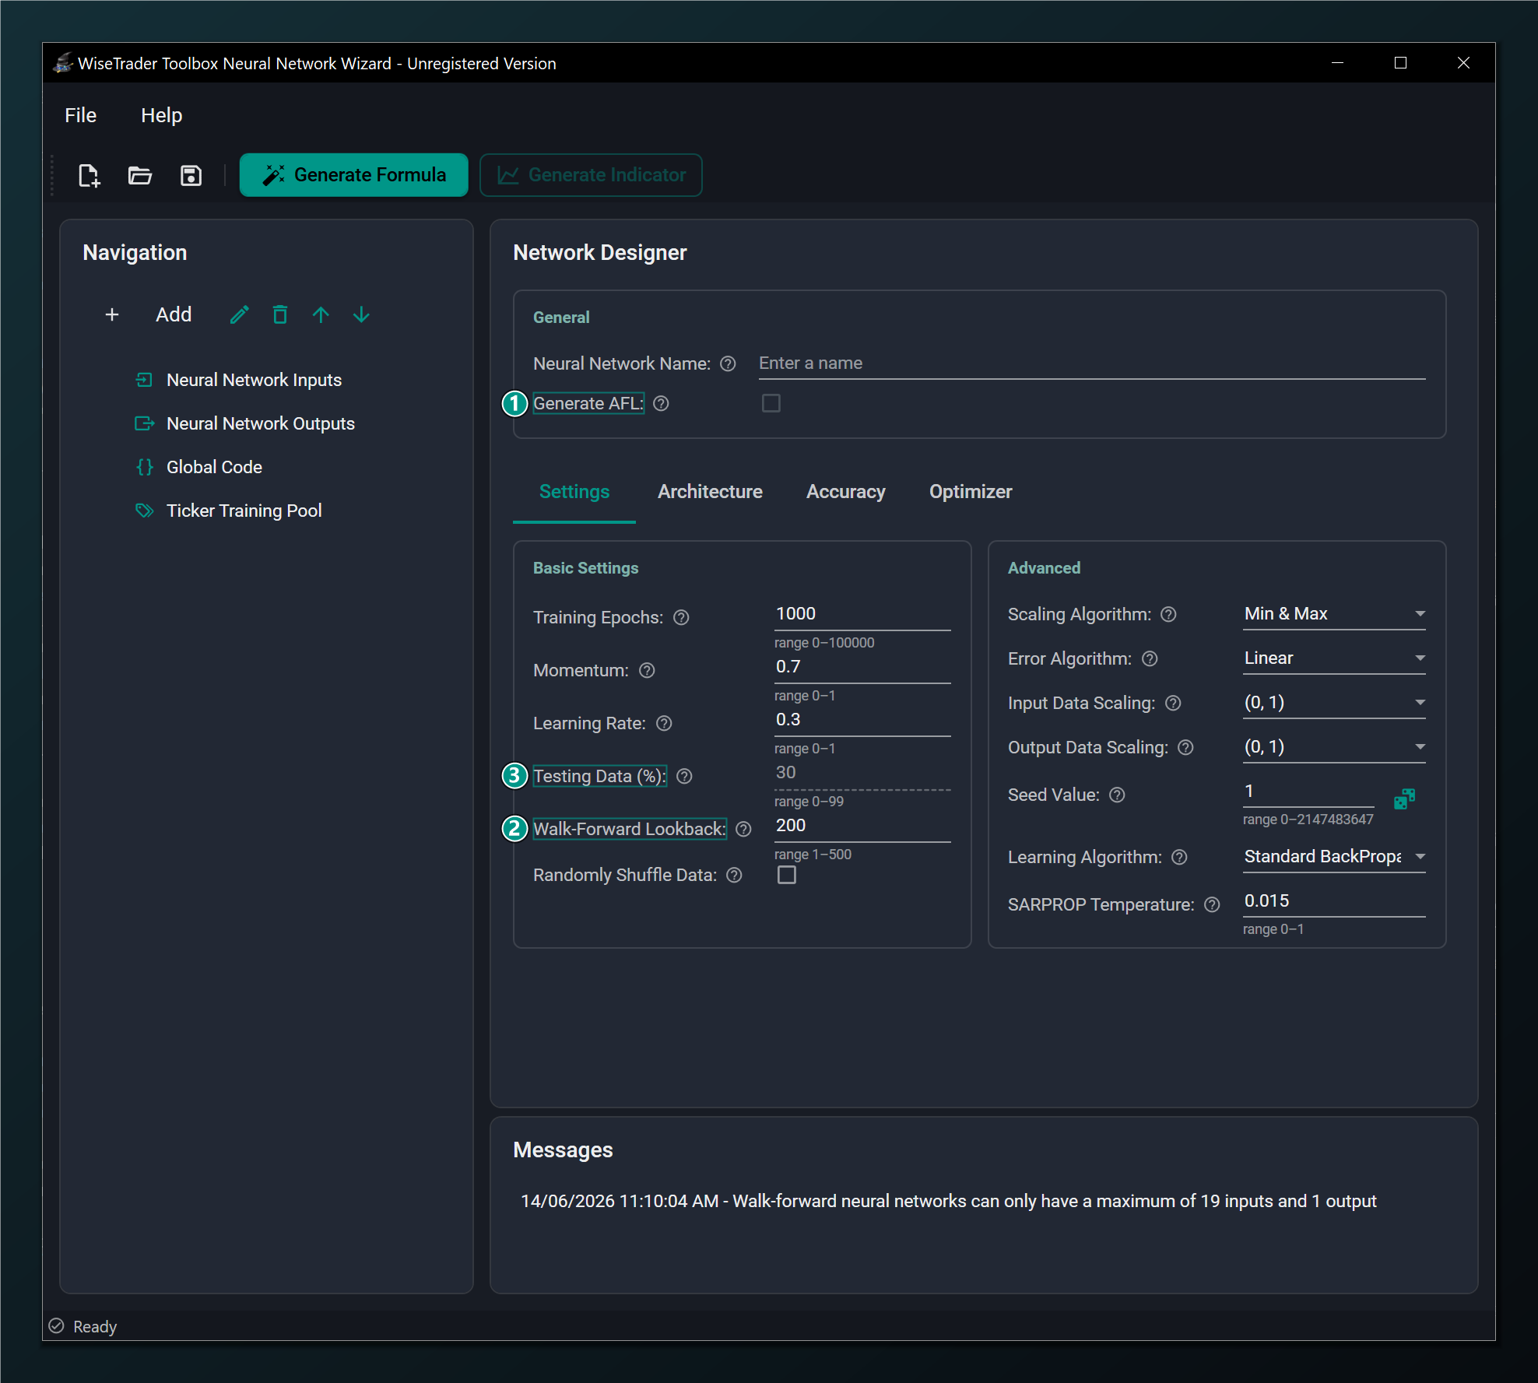Click the pencil edit icon in Navigation
The height and width of the screenshot is (1383, 1538).
[x=240, y=314]
